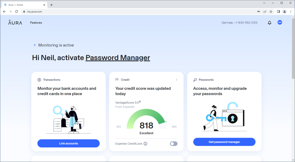Click 'Access, monitor and upgrade' heading

coord(220,91)
